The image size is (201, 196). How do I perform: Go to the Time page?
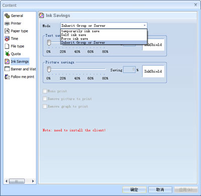tap(15, 39)
